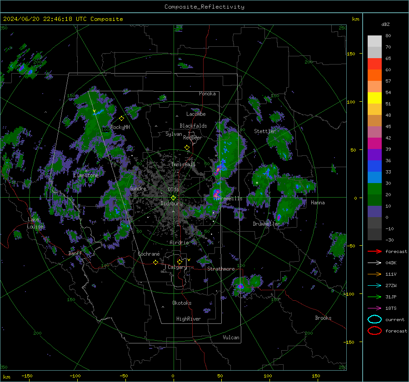Click the RockyMH label
The width and height of the screenshot is (409, 382).
[120, 127]
